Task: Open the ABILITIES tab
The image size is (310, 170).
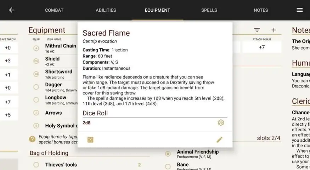Action: [x=106, y=10]
